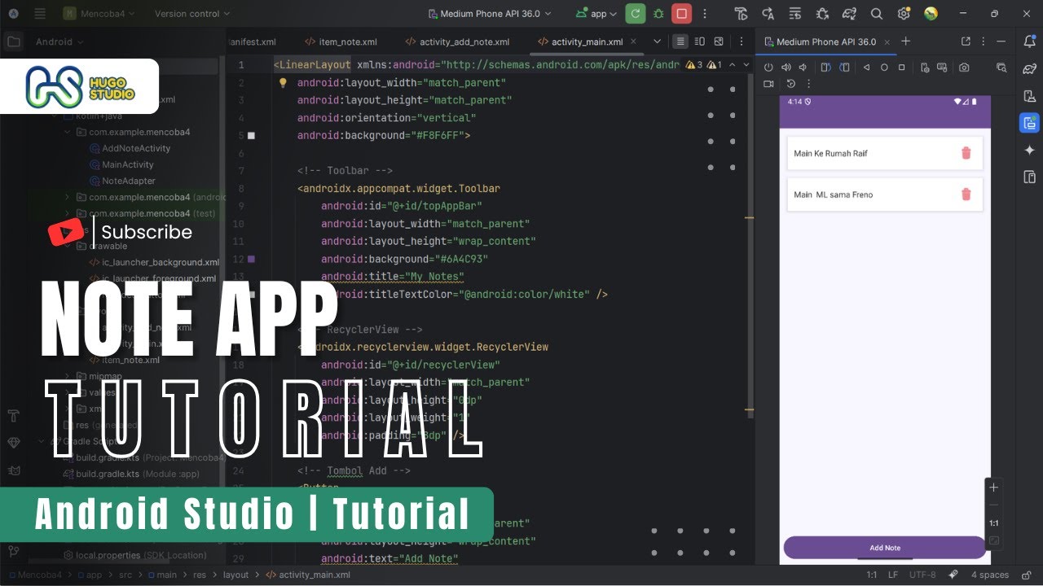Lower emulator volume icon
The image size is (1043, 586).
tap(803, 68)
